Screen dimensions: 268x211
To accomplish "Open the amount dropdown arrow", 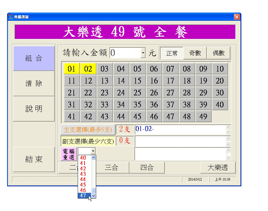I will coord(143,53).
